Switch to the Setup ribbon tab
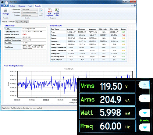 click(x=12, y=6)
